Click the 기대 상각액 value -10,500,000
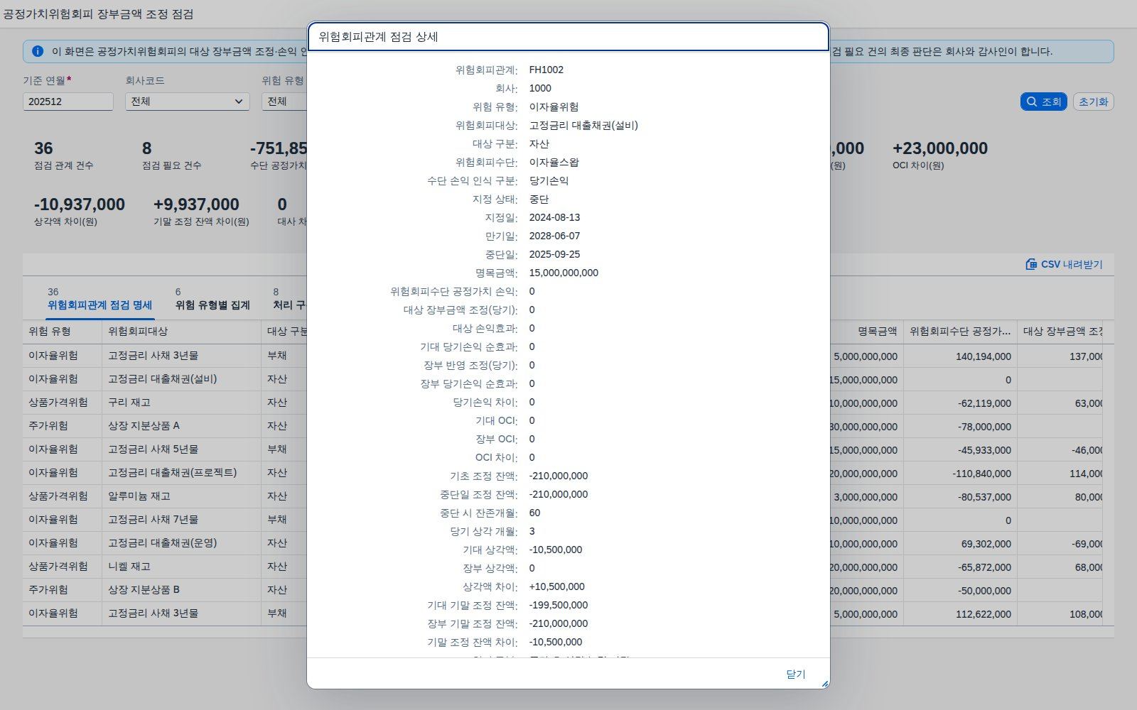Screen dimensions: 1137x710 click(x=556, y=550)
